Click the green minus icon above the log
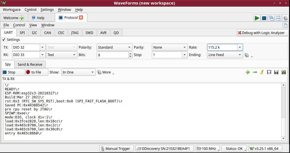The width and height of the screenshot is (290, 153). coord(255,72)
